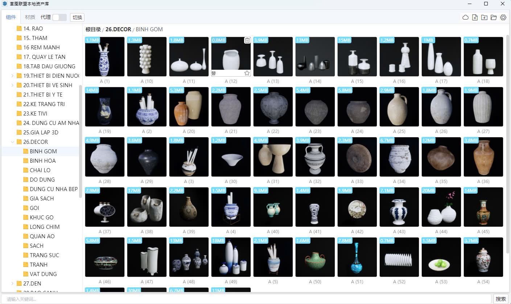This screenshot has width=511, height=304.
Task: Click the 搜索 search button
Action: (500, 299)
